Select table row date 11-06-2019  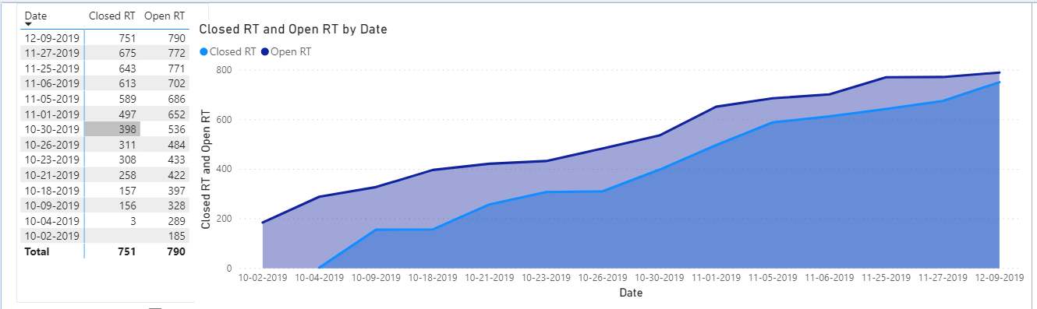(52, 83)
